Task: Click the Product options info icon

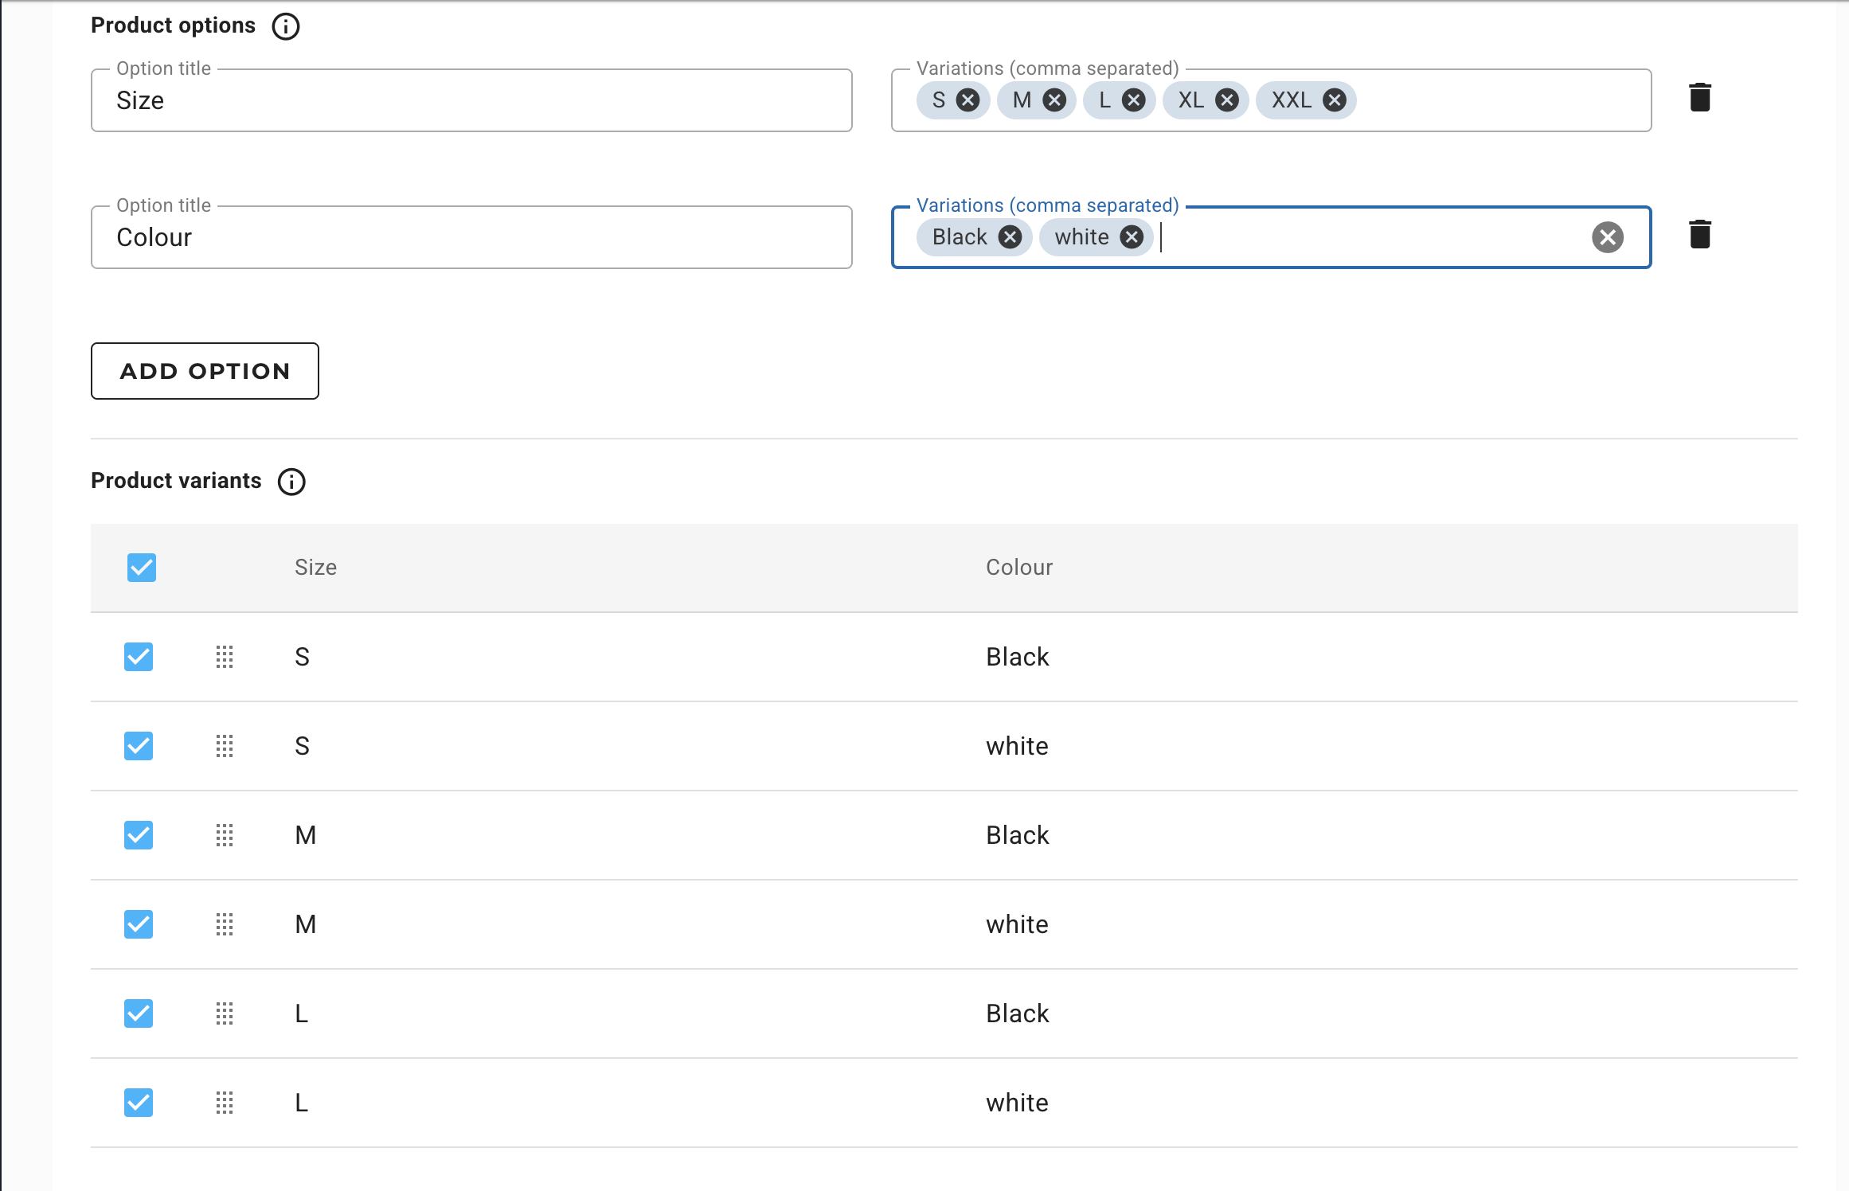Action: [286, 26]
